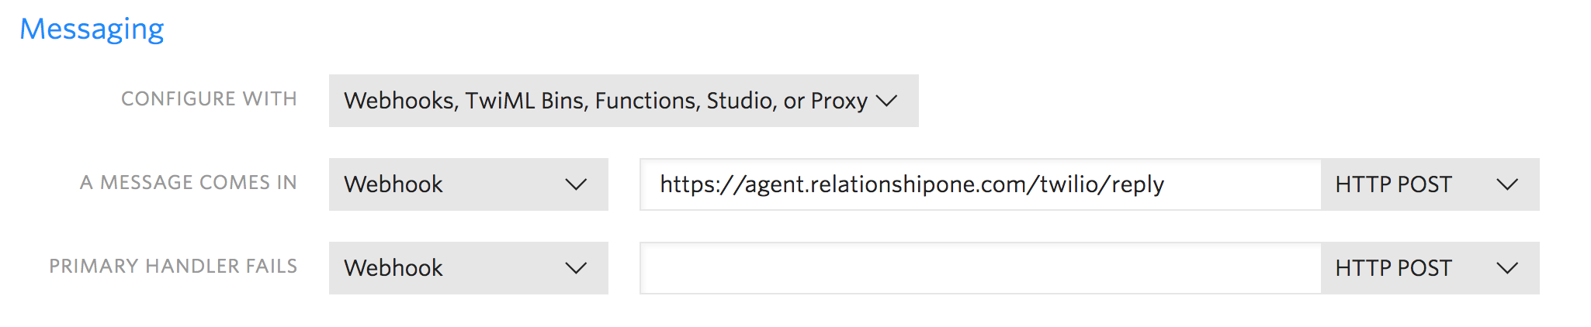Click the chevron in message comes in Webhook selector
Image resolution: width=1591 pixels, height=327 pixels.
(576, 184)
